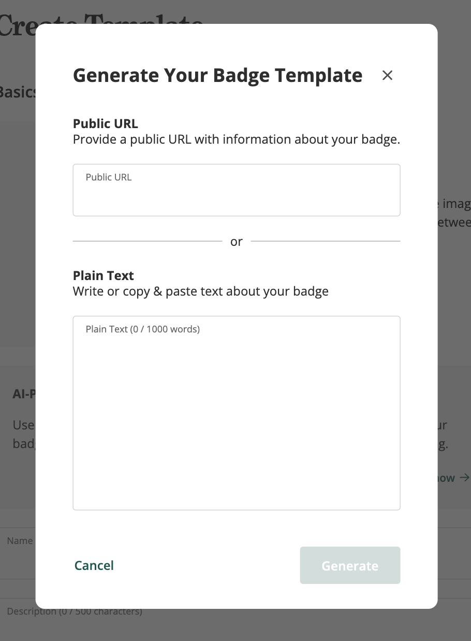Click the "Provide a public URL" description text
This screenshot has height=641, width=471.
click(x=236, y=140)
